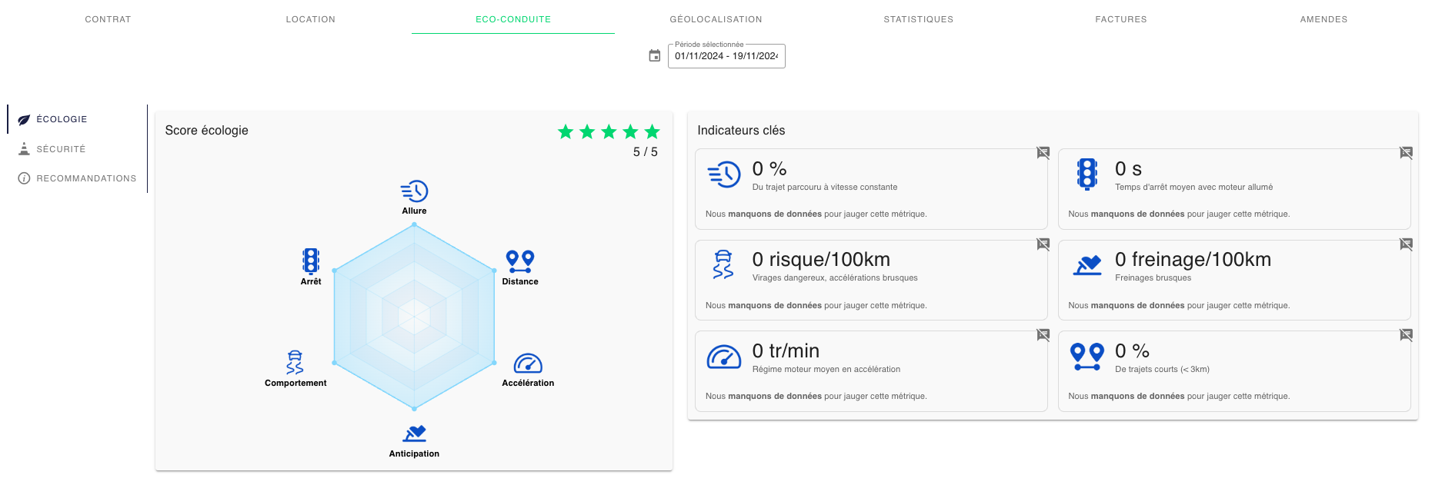Click "De trajets courts (< 3km)" text
1432x485 pixels.
[x=1162, y=369]
